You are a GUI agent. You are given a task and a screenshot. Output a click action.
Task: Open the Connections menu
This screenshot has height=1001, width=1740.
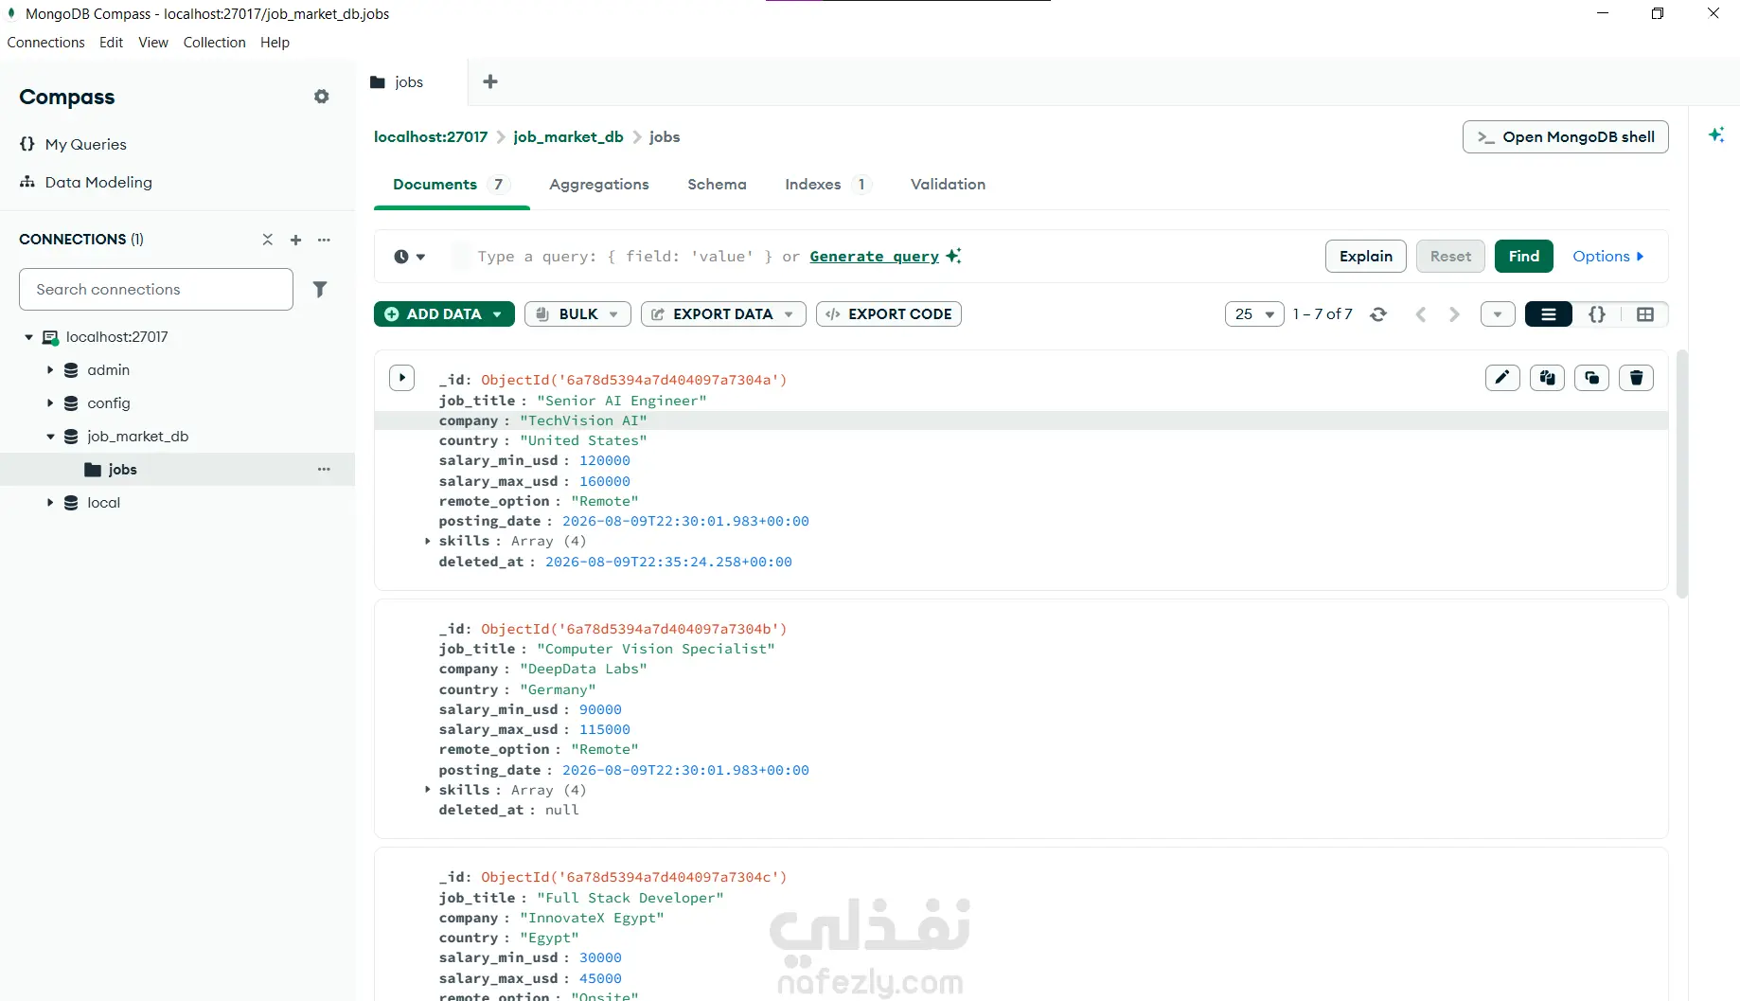pos(45,43)
